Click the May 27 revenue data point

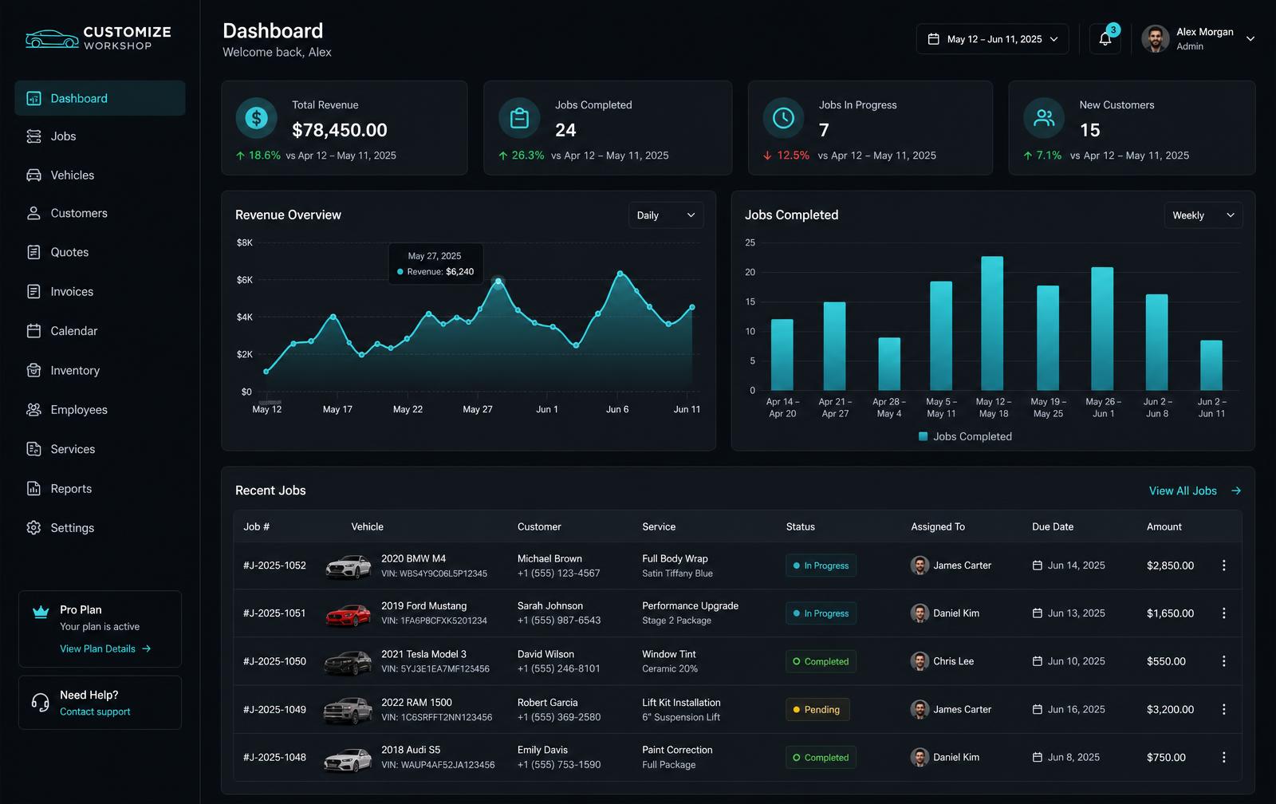498,281
